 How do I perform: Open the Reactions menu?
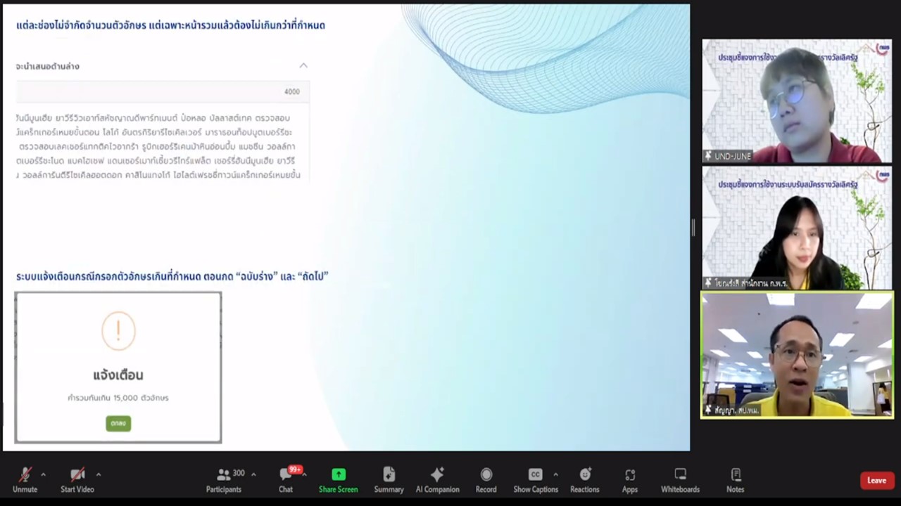(584, 475)
